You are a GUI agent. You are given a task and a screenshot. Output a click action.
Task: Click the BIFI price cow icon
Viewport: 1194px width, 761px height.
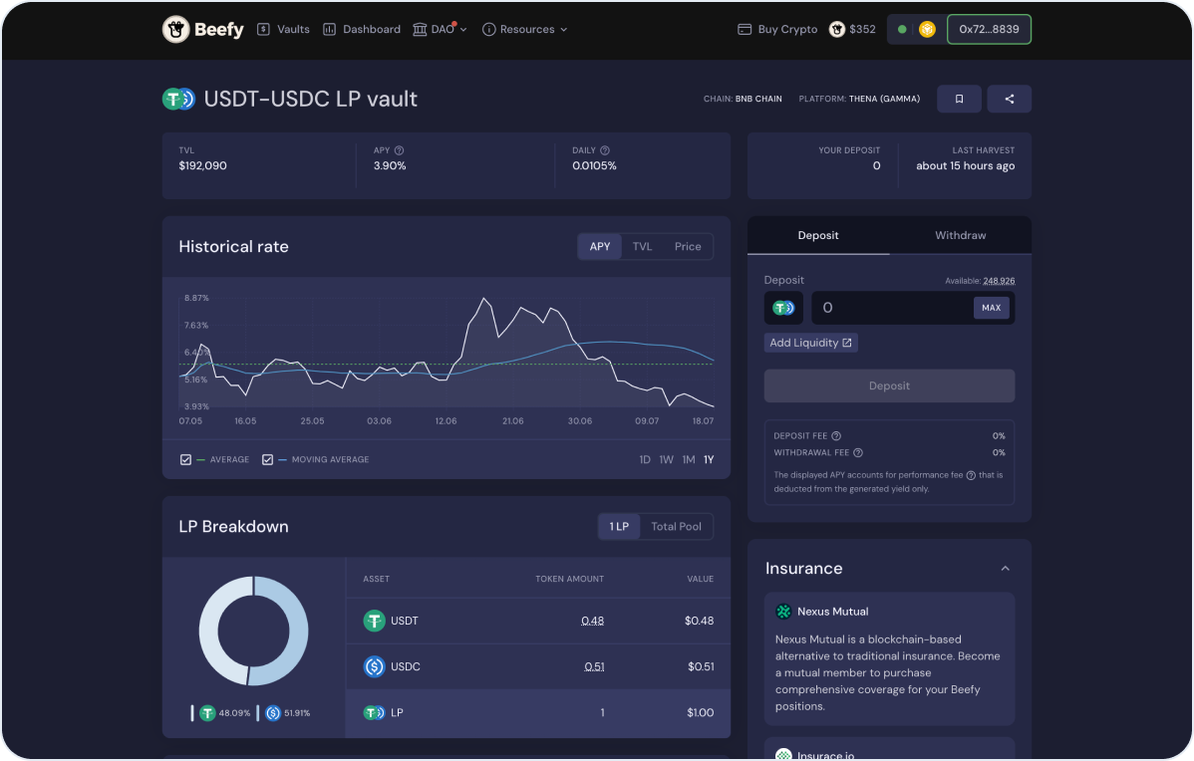(x=837, y=30)
